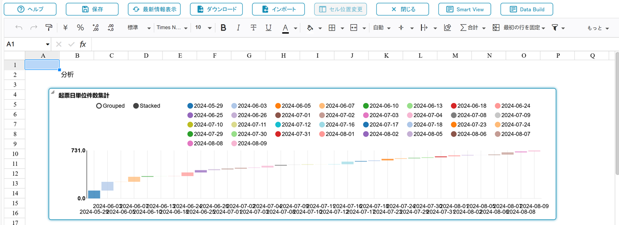Click the fx insert function icon
The image size is (619, 225).
(x=83, y=44)
